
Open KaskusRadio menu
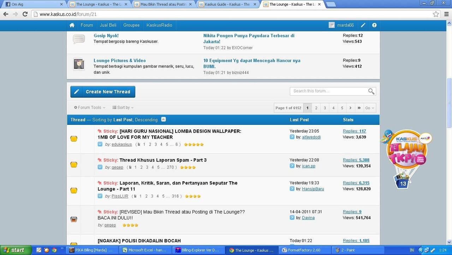[x=159, y=25]
